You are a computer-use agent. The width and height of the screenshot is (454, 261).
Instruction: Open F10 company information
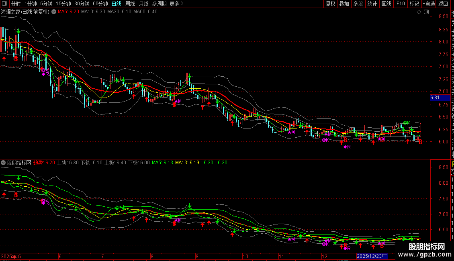click(x=401, y=4)
